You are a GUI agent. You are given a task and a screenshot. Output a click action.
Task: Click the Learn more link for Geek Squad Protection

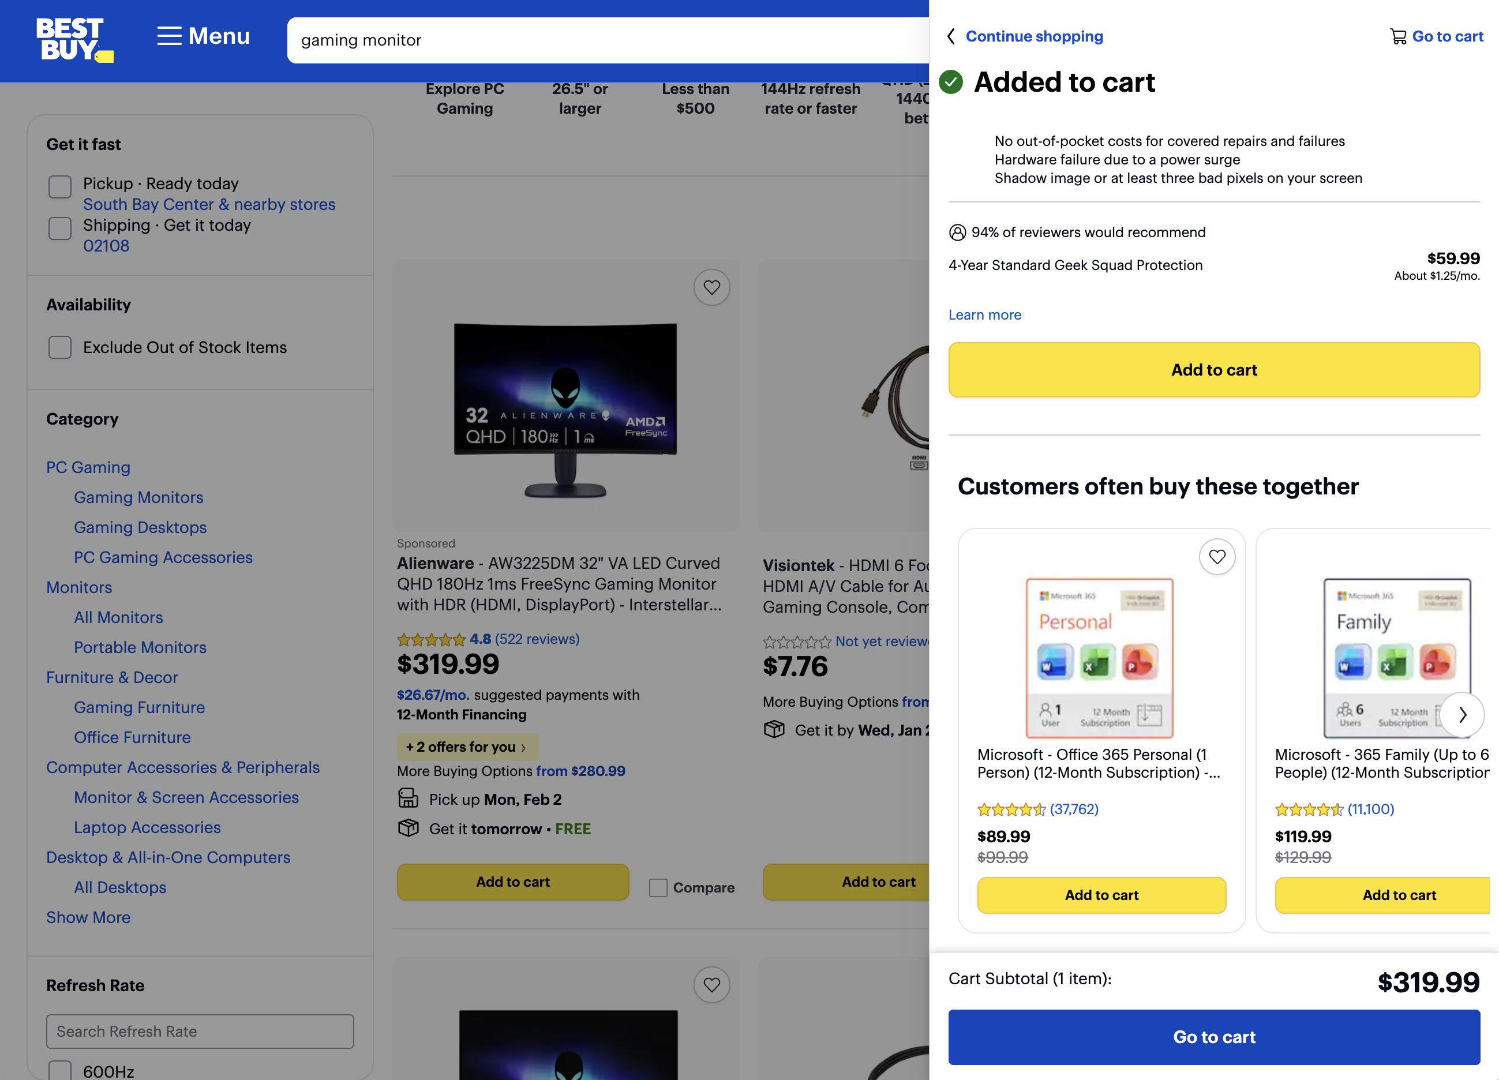[984, 314]
